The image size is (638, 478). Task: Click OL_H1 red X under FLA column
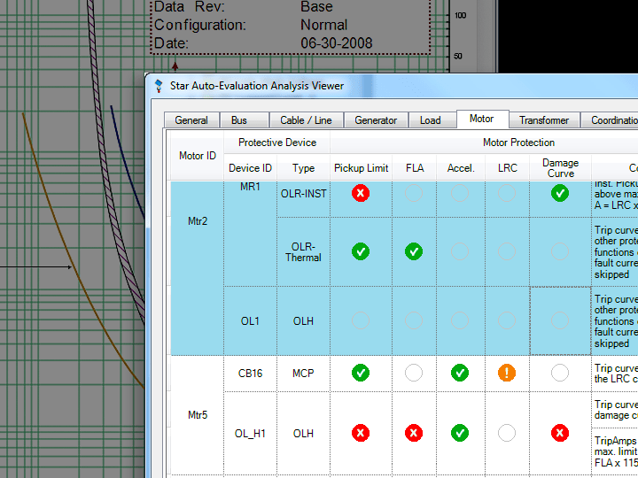(414, 433)
